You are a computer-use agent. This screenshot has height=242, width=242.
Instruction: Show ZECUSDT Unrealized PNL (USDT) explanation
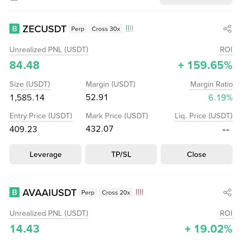click(x=49, y=50)
